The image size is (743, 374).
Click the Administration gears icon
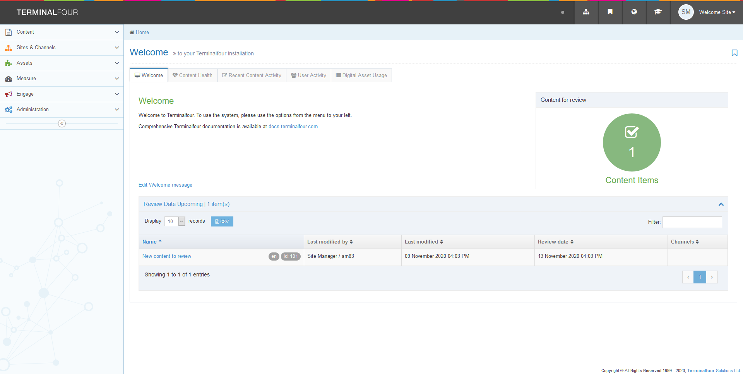(9, 110)
